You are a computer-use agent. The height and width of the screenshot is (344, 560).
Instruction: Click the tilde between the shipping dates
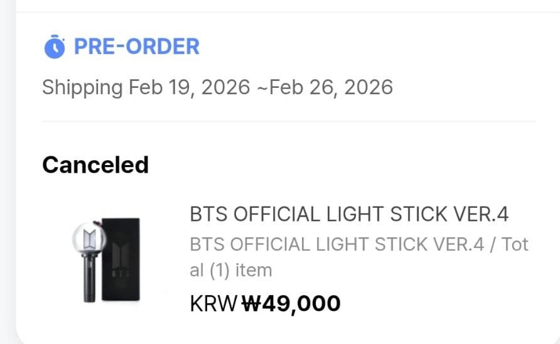tap(262, 88)
